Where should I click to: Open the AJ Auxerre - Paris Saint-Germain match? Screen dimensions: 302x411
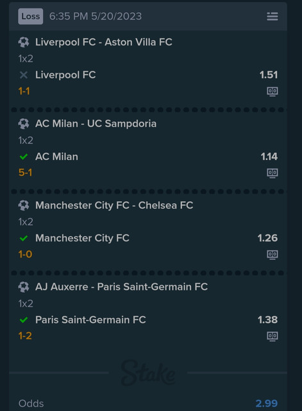[x=121, y=287]
